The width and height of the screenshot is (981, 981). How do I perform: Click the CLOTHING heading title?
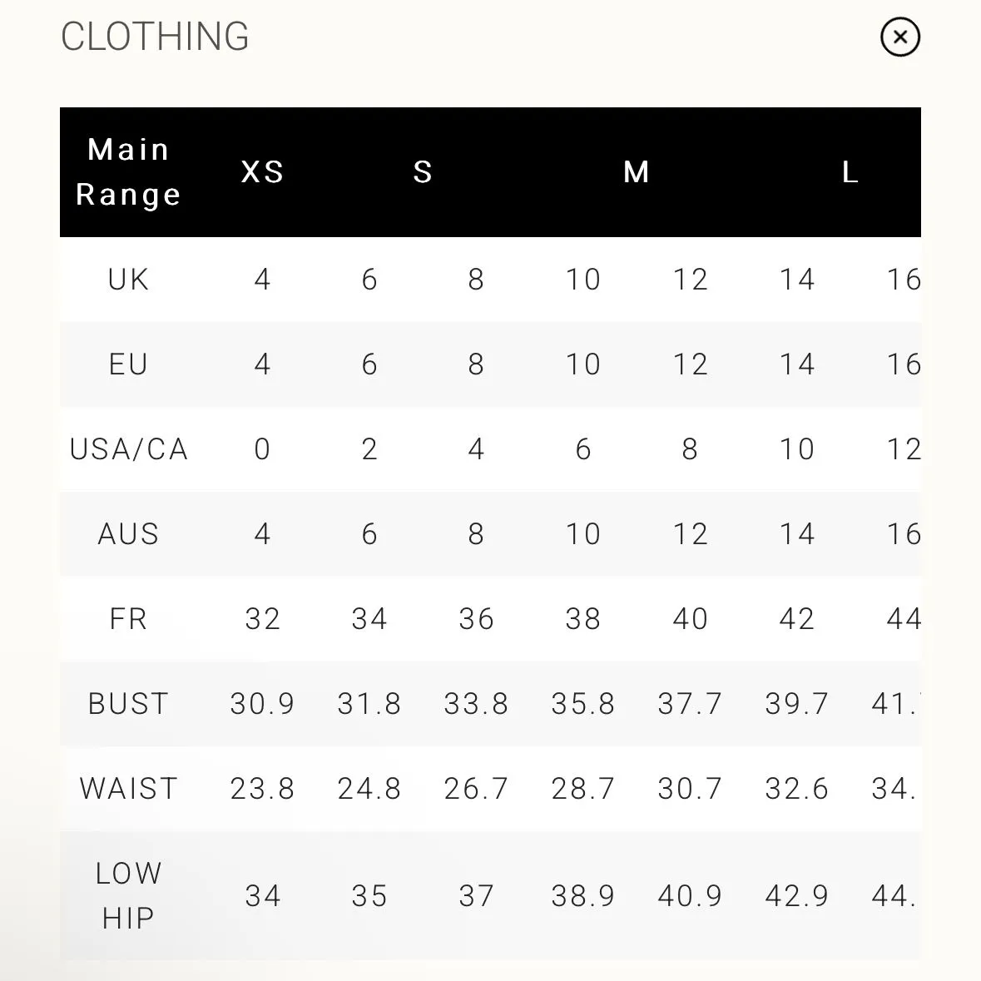[155, 37]
